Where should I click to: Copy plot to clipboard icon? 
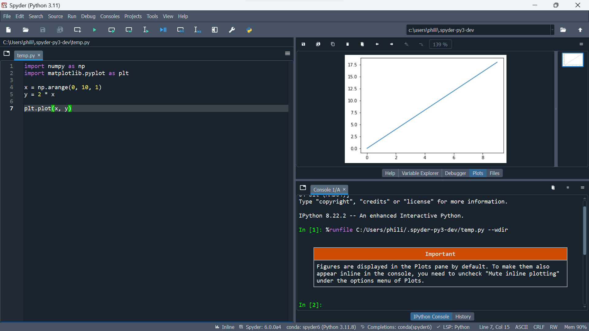333,44
